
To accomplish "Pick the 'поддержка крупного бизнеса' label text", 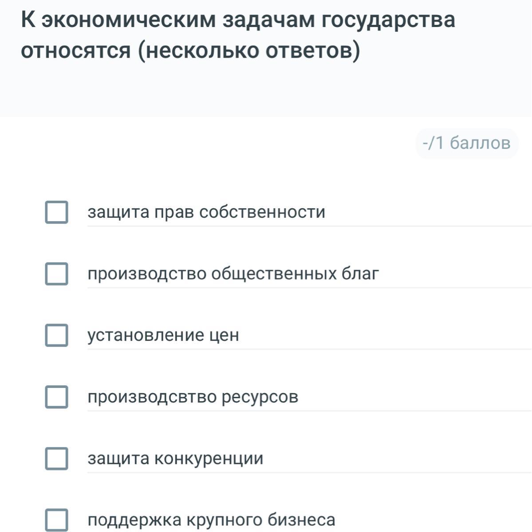I will (211, 520).
